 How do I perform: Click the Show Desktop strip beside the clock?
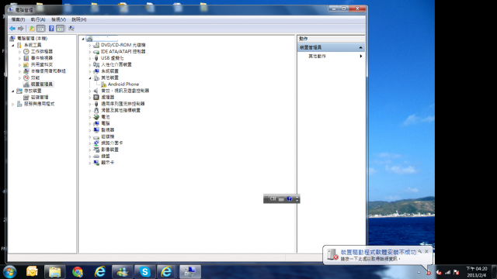point(494,272)
